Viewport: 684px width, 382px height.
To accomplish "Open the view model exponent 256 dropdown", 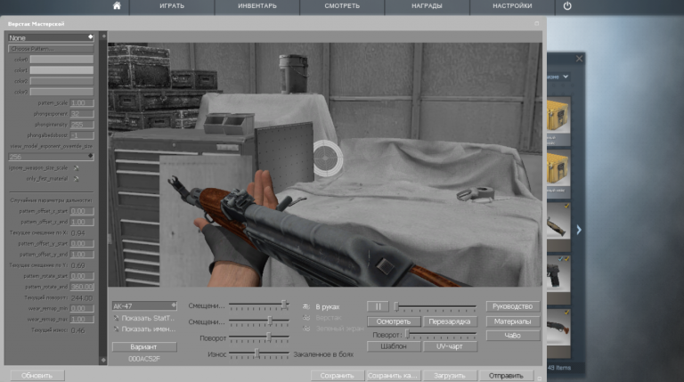I will [x=51, y=156].
